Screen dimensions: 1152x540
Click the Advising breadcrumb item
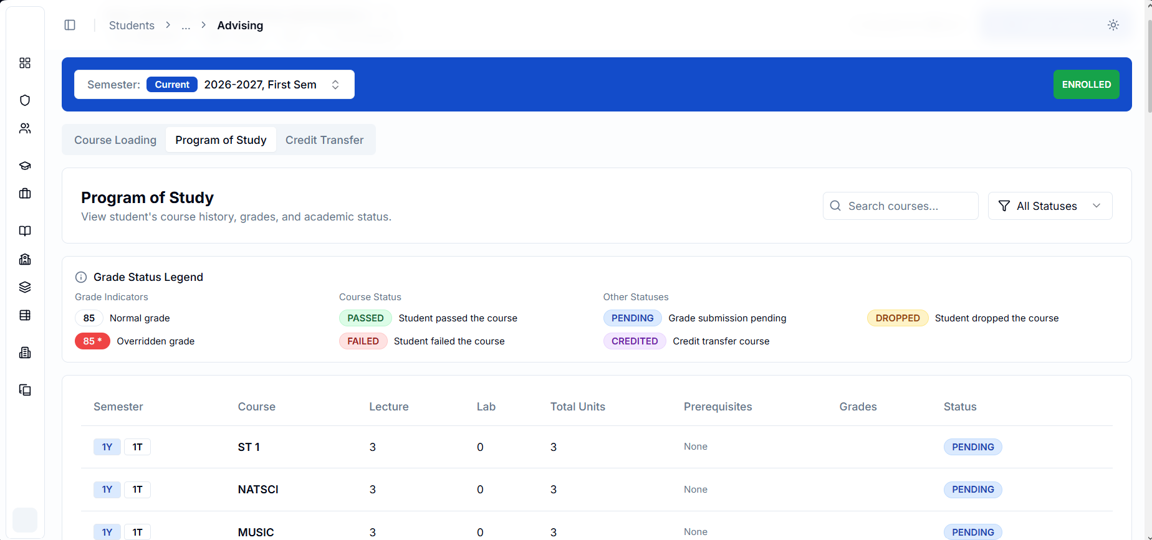click(x=240, y=26)
